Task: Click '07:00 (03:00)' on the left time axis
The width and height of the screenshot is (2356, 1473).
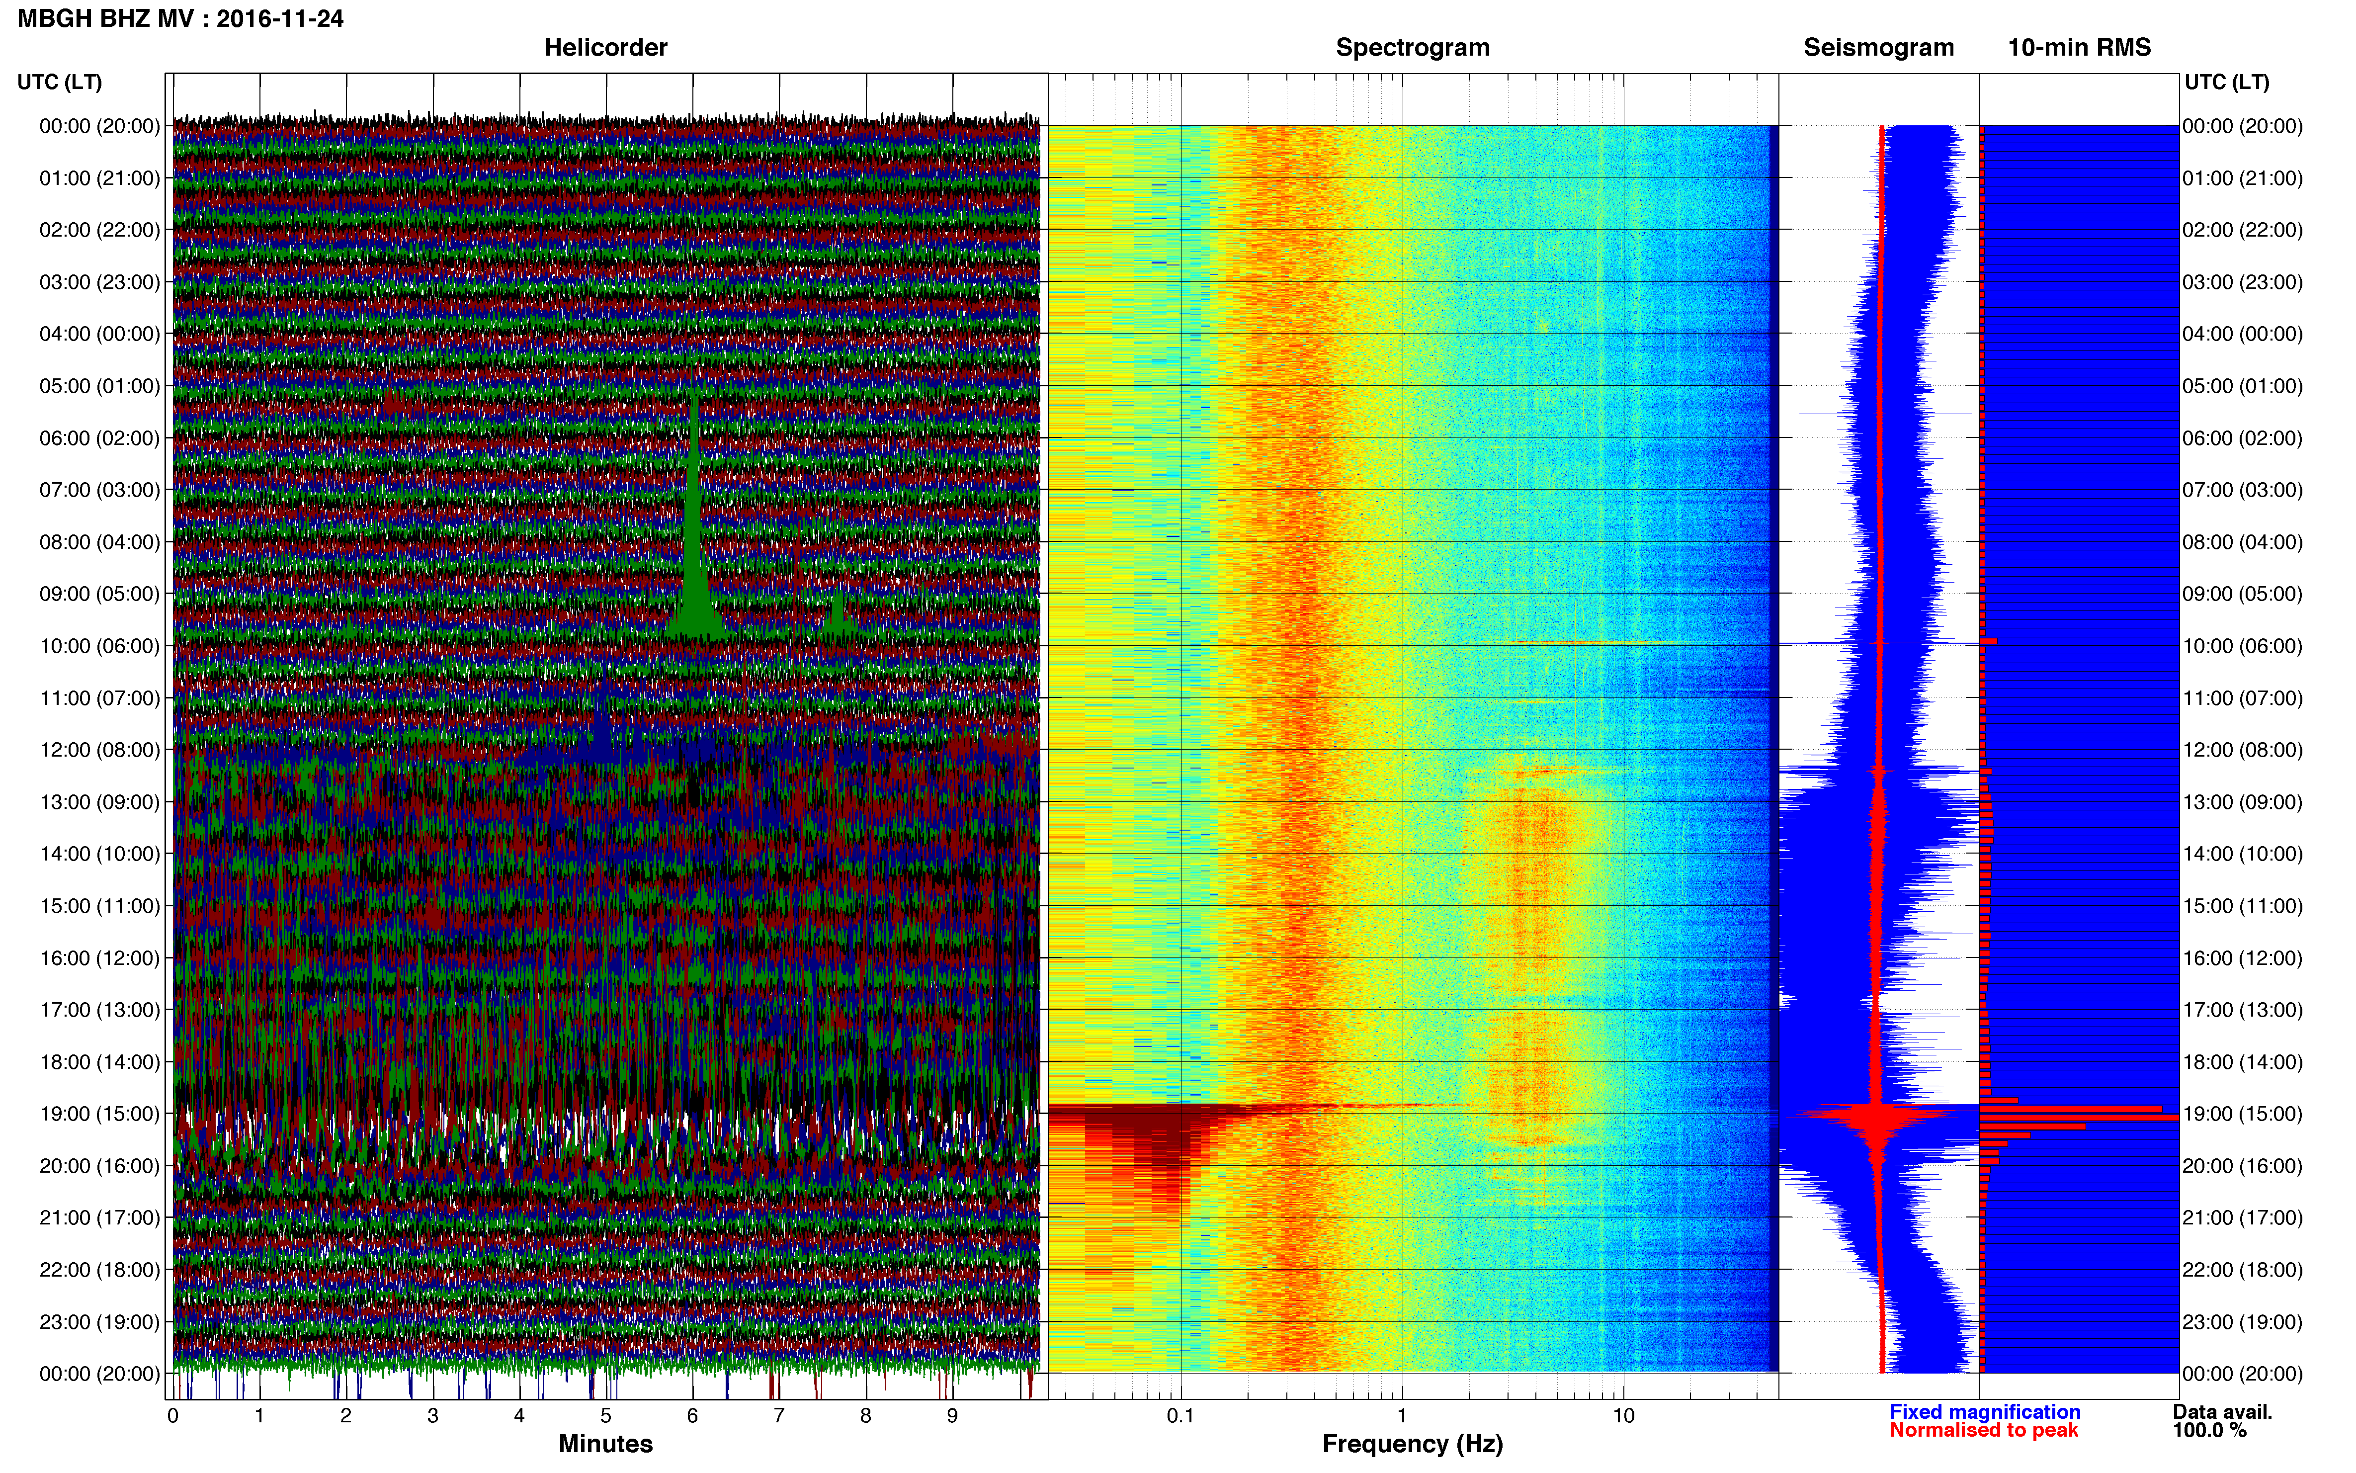Action: tap(99, 490)
